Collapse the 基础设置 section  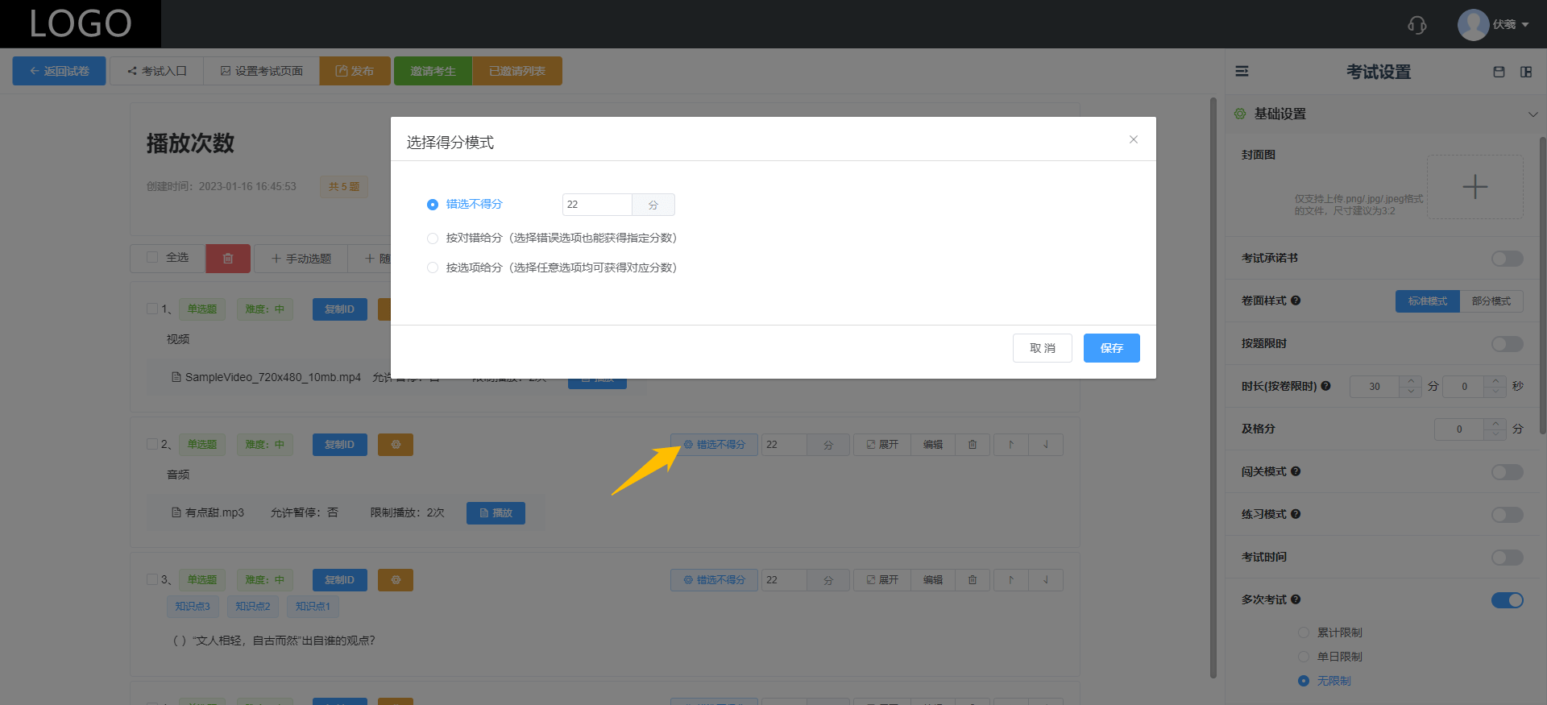pos(1532,114)
